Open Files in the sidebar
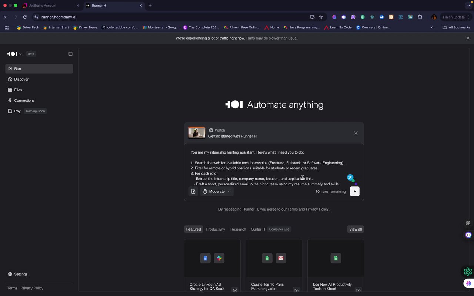The image size is (474, 296). click(x=39, y=90)
